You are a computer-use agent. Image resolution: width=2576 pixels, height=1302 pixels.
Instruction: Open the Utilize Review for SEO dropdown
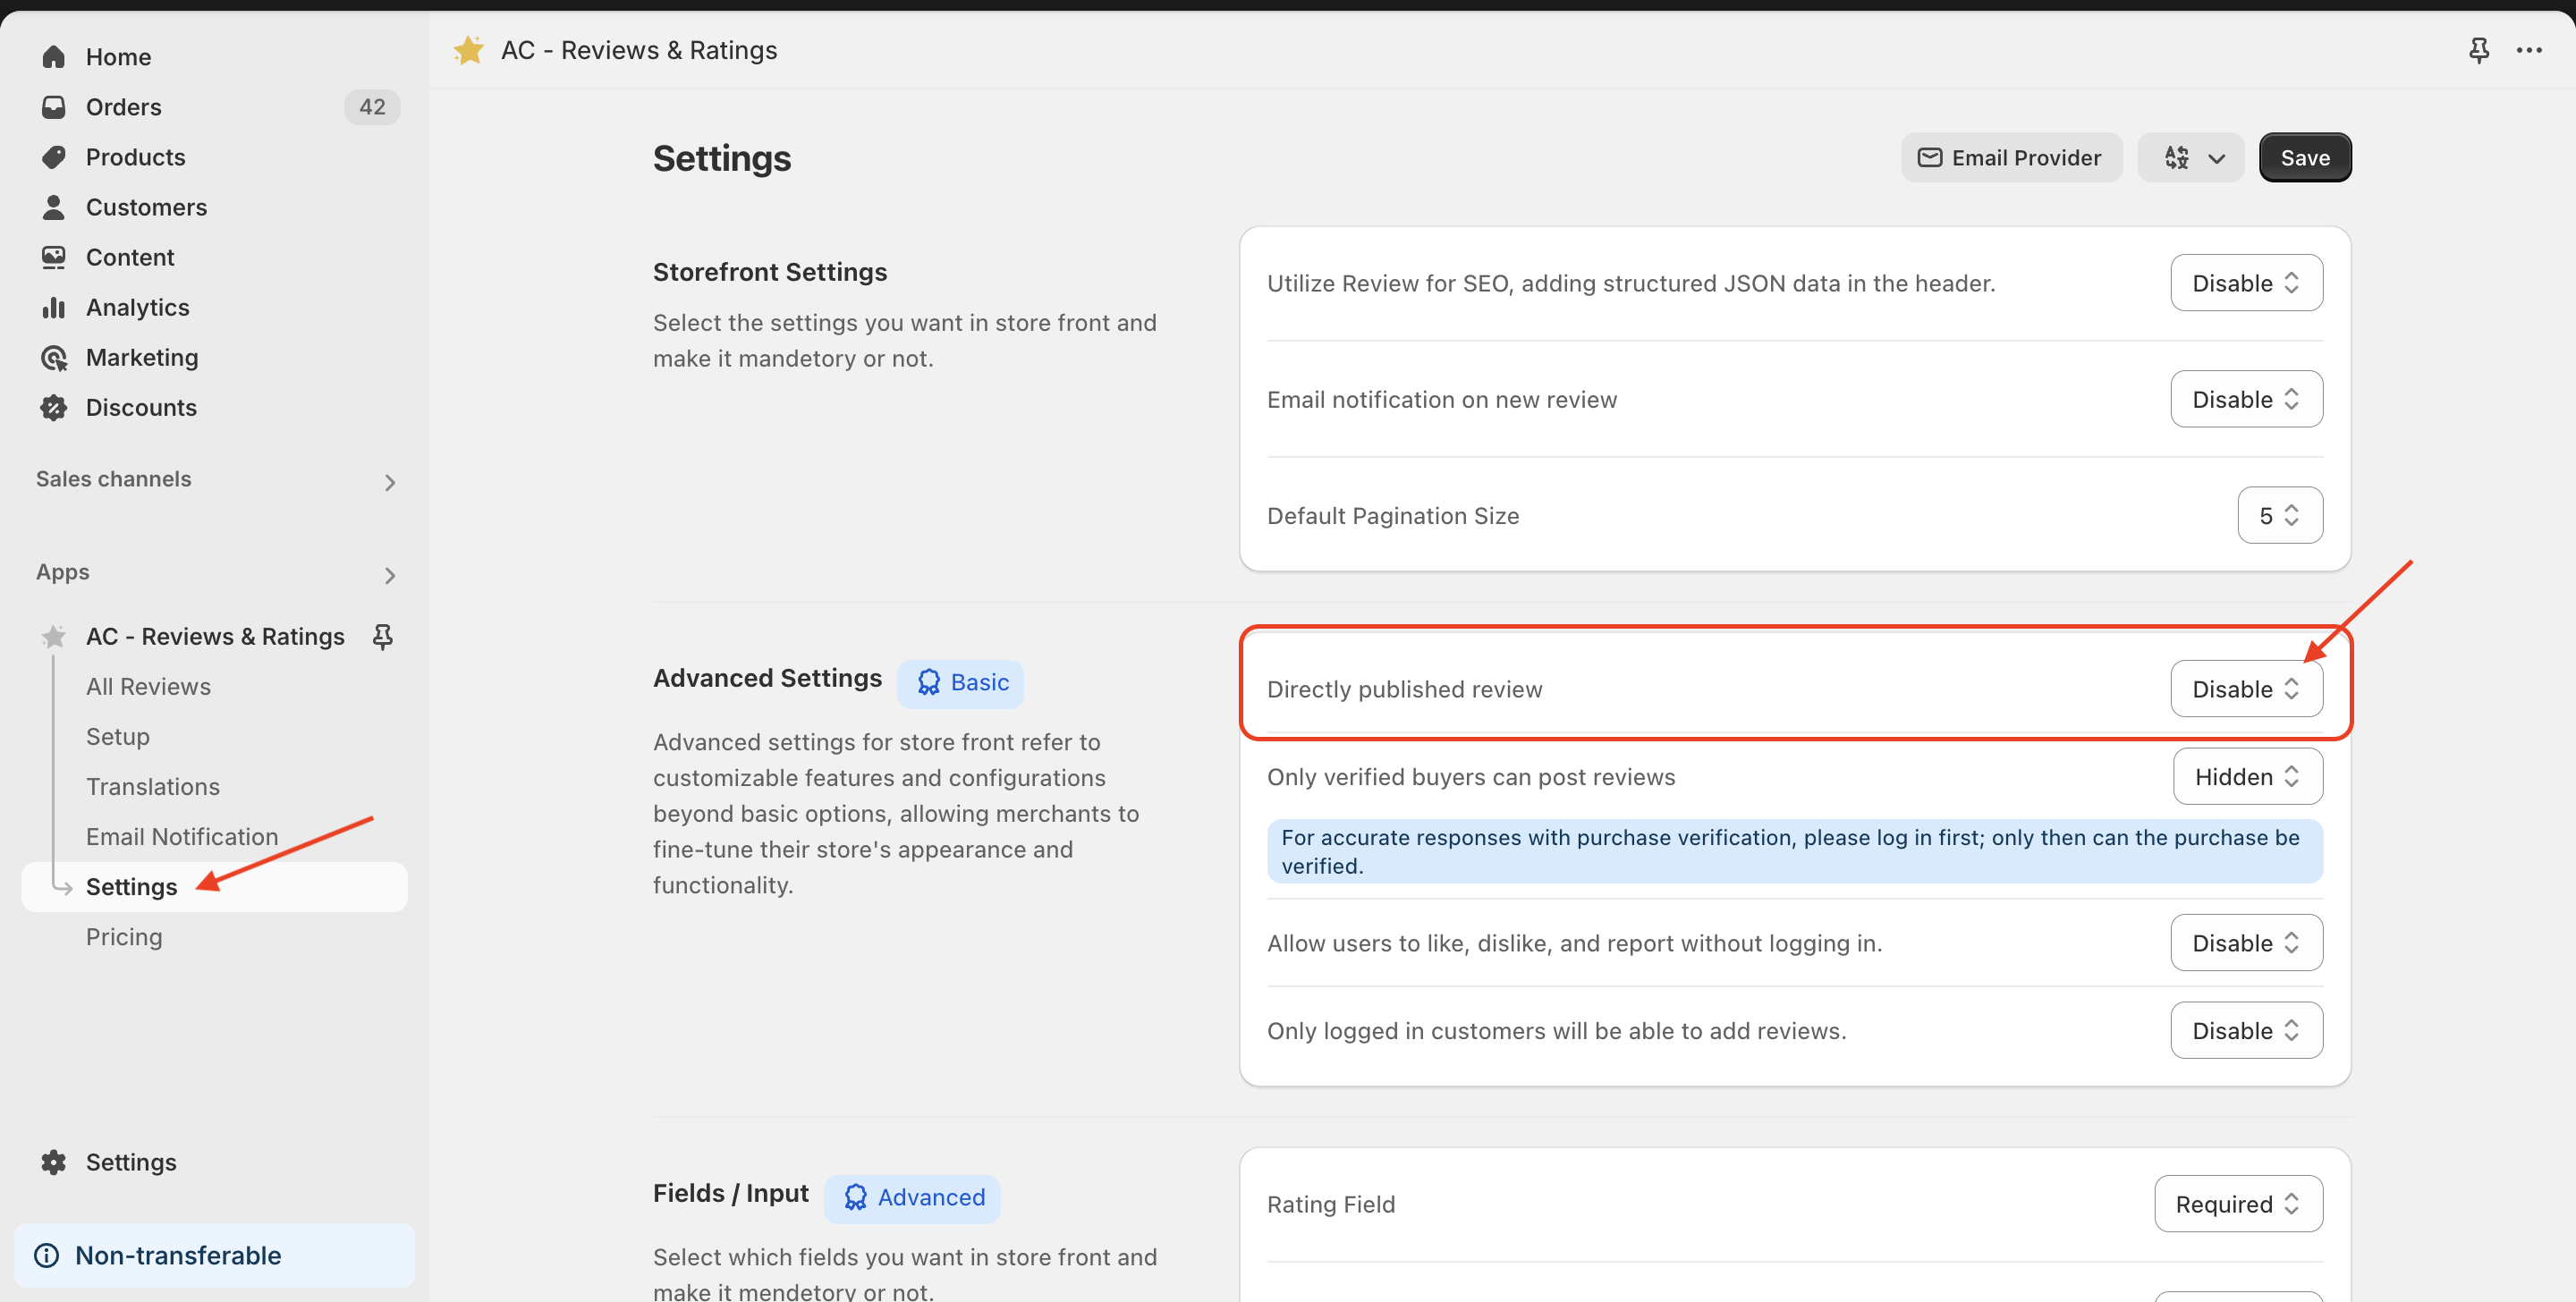click(x=2245, y=283)
